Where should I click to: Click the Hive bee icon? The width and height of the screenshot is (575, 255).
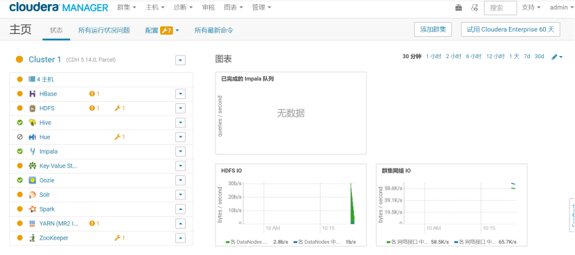[x=33, y=123]
